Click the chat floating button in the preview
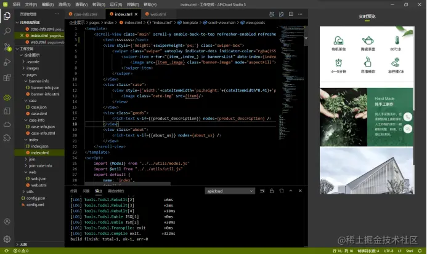Viewport: 427px width, 254px height. click(408, 129)
